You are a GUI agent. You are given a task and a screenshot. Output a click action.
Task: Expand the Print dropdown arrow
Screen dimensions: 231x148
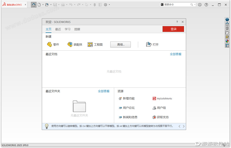tap(67, 5)
